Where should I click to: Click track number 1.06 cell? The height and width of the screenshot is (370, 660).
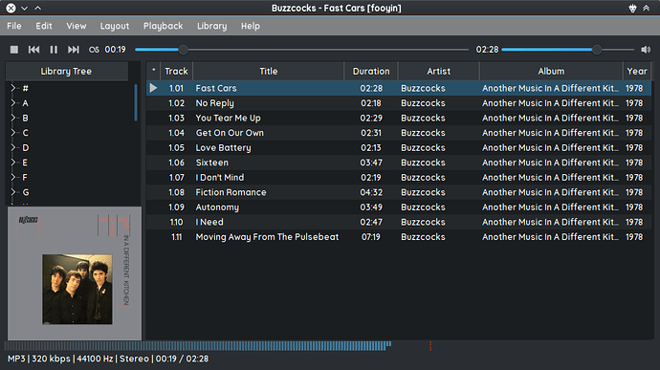(176, 163)
